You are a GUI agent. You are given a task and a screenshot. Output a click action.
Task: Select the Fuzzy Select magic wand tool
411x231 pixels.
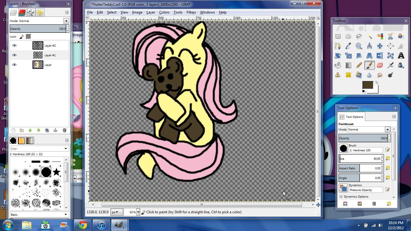coord(369,36)
